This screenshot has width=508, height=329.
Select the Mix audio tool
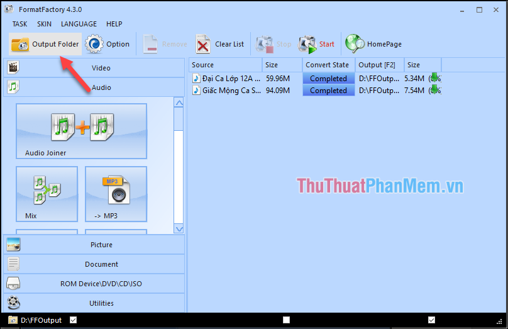click(x=47, y=194)
